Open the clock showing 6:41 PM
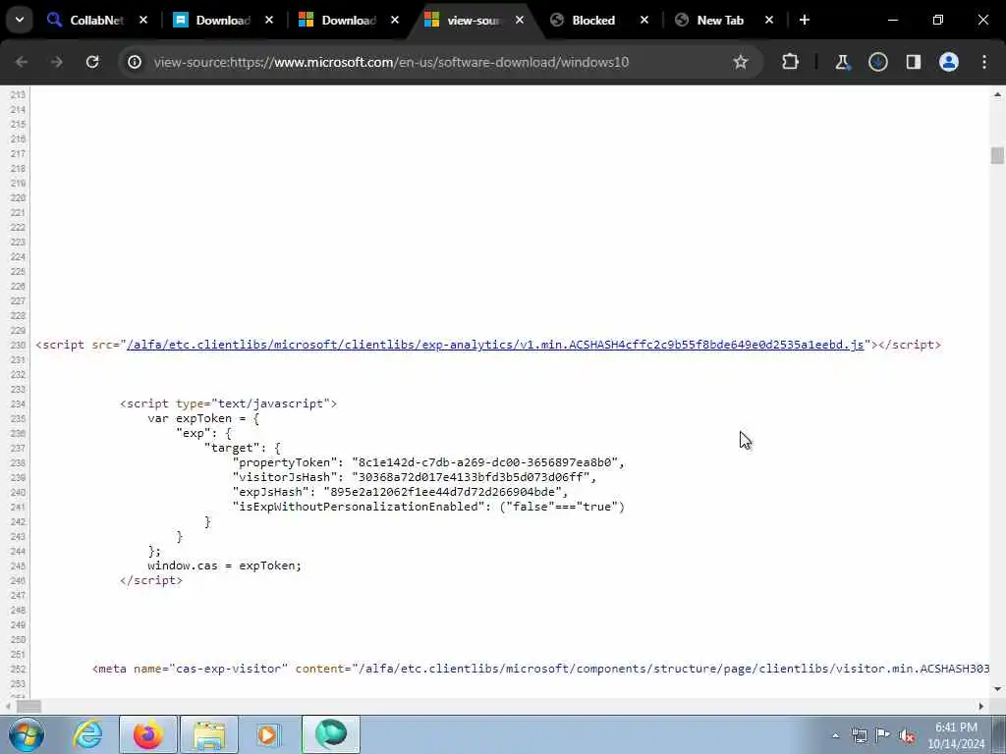The image size is (1006, 754). (956, 735)
